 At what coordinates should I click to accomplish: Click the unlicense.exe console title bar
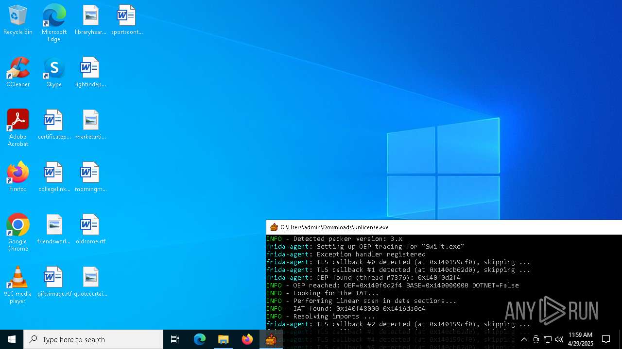pos(444,227)
